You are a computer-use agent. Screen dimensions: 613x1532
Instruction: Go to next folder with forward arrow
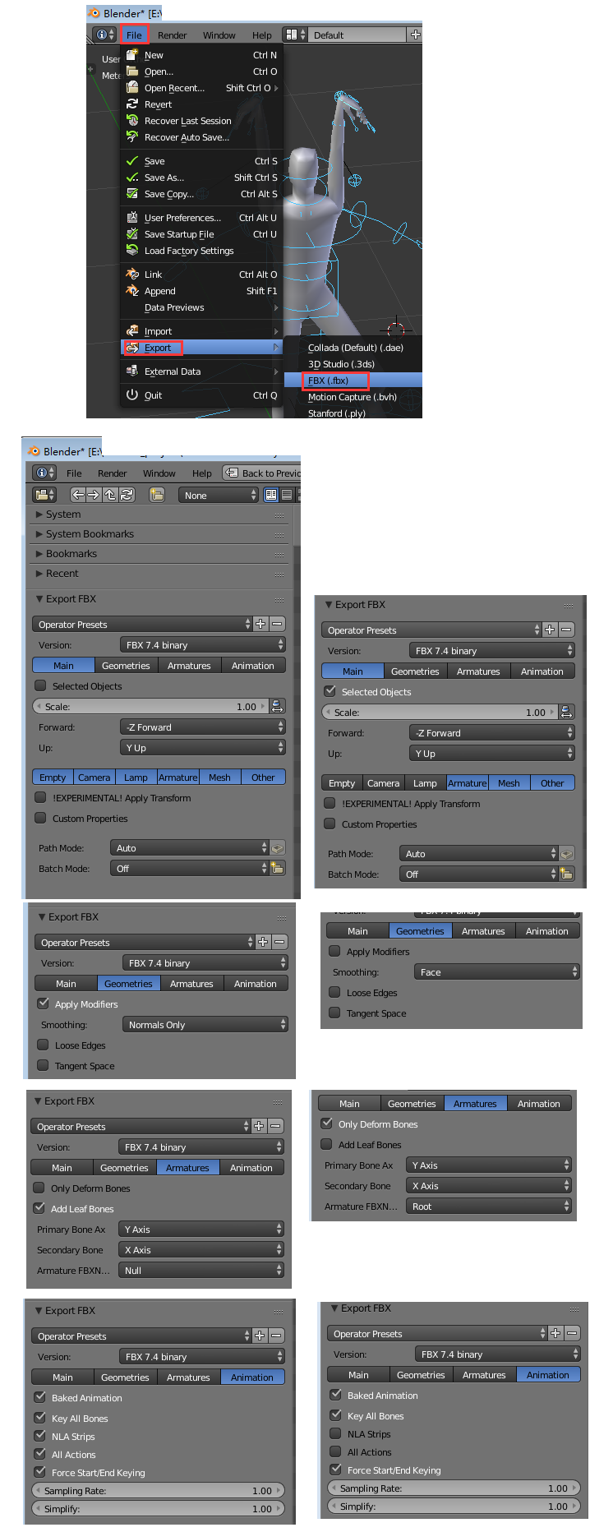coord(94,495)
